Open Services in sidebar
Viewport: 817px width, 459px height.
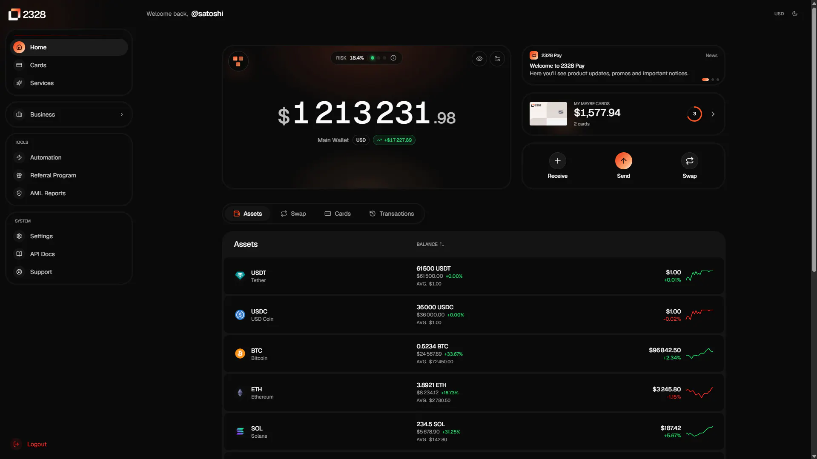pyautogui.click(x=69, y=83)
